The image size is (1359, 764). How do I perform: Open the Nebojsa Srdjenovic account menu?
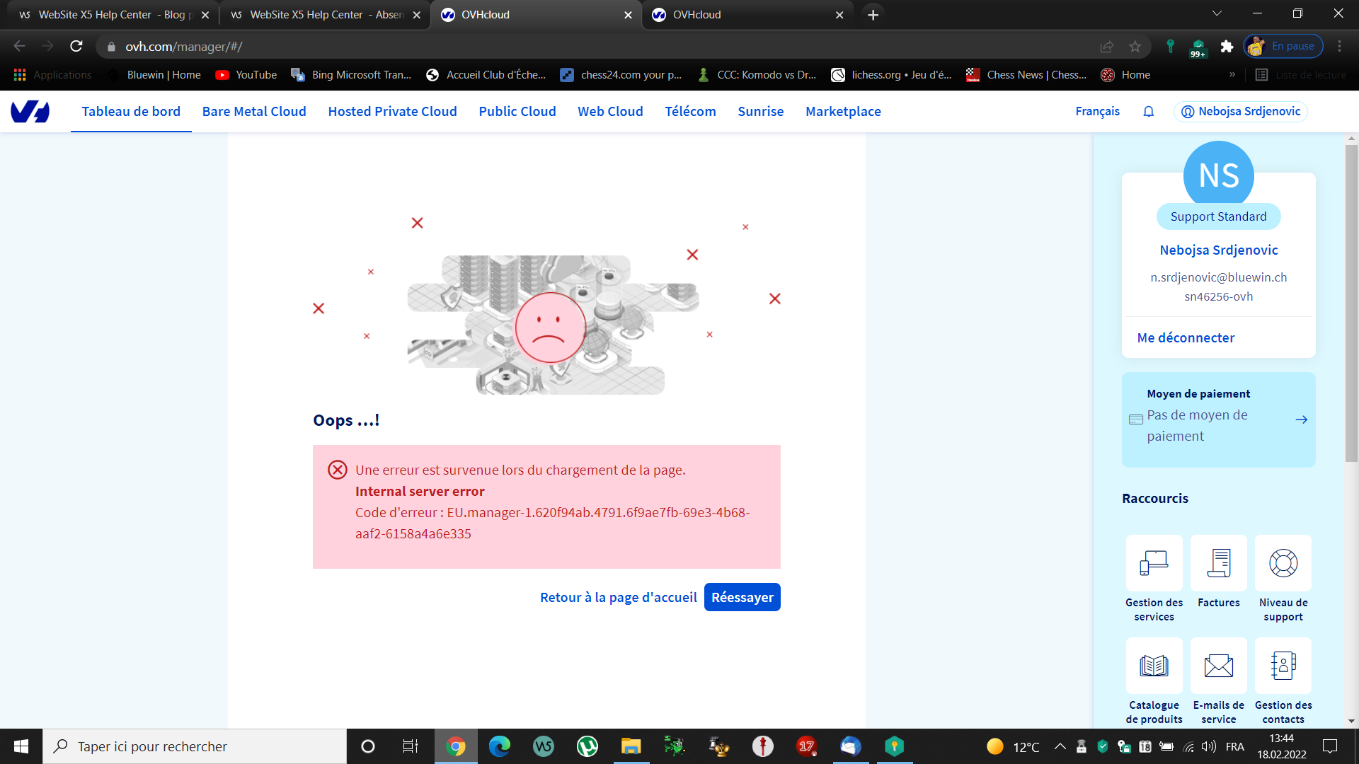[1241, 112]
